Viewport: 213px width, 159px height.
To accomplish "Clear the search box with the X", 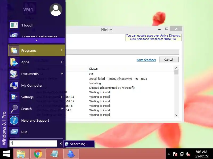I will point(61,144).
